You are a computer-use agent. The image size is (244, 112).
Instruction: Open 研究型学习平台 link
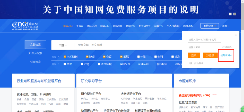click(91, 94)
